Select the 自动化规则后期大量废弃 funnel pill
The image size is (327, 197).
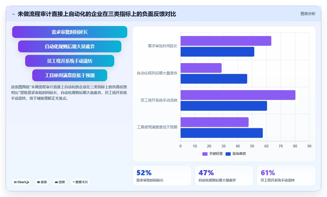click(70, 46)
